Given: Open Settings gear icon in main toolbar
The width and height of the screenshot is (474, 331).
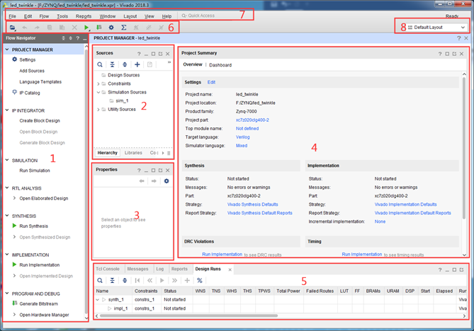Looking at the screenshot, I should 111,28.
